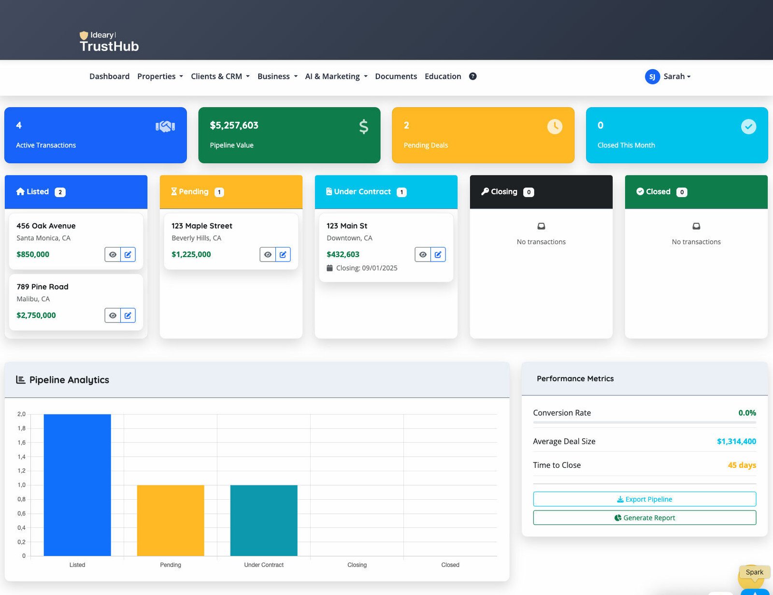773x595 pixels.
Task: Click the empty inbox icon in Closed column
Action: (x=696, y=226)
